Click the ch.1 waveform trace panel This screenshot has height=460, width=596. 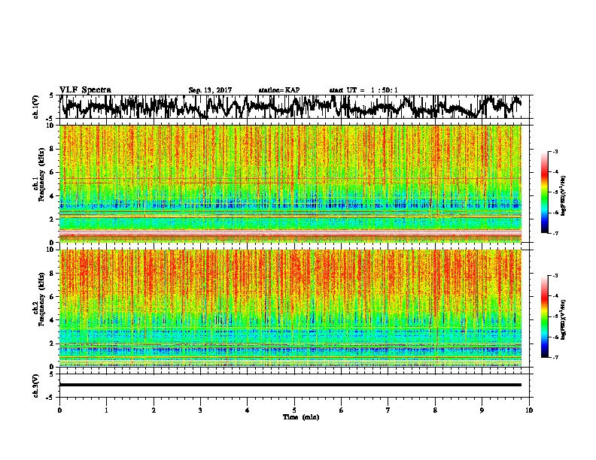click(x=294, y=107)
